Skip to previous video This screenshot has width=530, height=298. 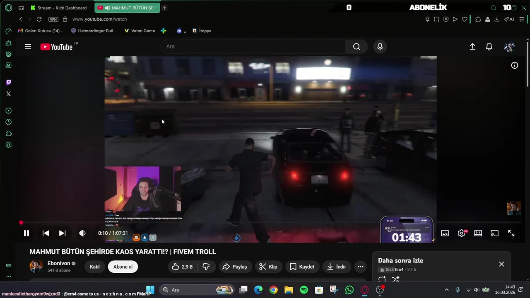46,233
